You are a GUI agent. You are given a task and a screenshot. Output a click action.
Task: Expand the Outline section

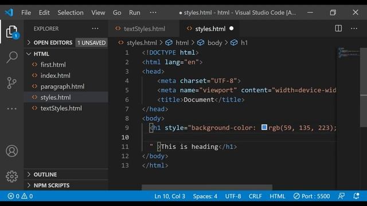(x=66, y=175)
